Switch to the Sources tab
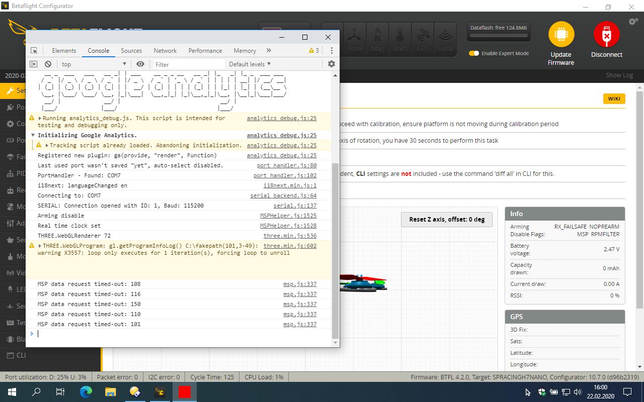 [x=131, y=50]
